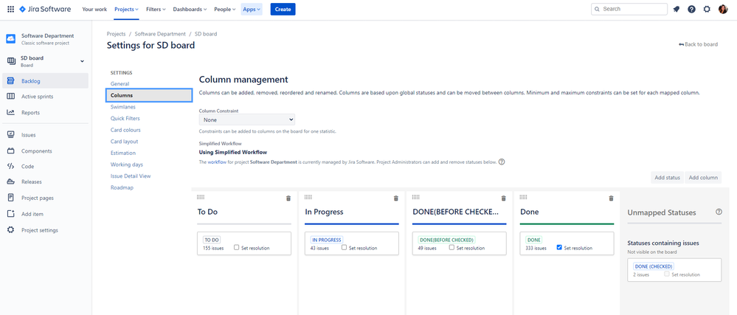Click the Add column button
The width and height of the screenshot is (737, 315).
(703, 178)
